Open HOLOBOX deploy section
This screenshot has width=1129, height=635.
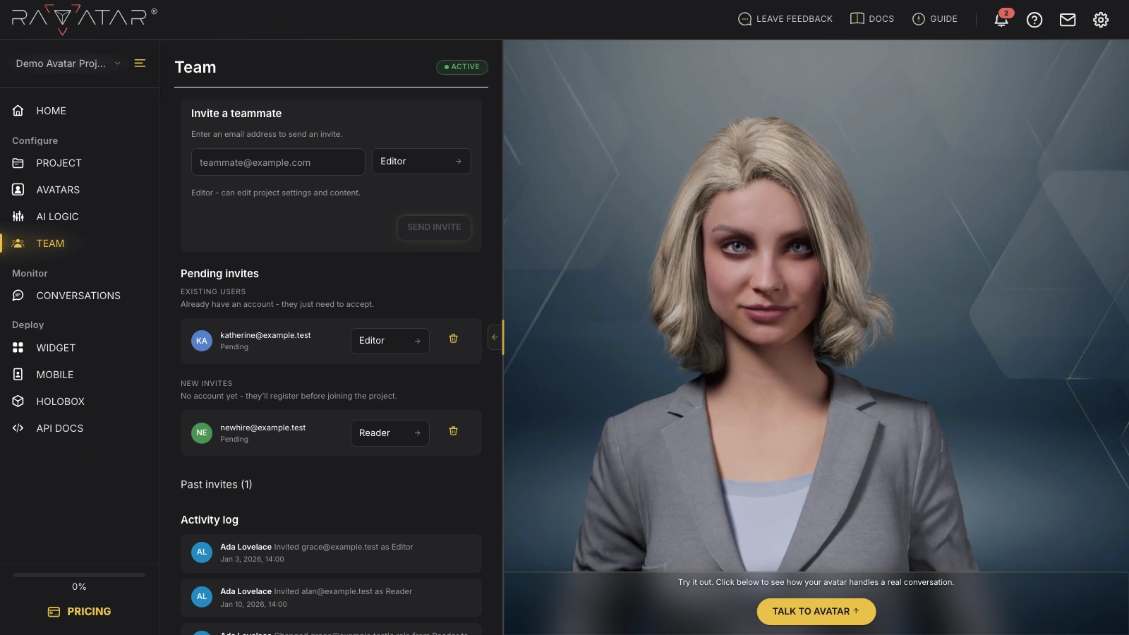point(61,401)
